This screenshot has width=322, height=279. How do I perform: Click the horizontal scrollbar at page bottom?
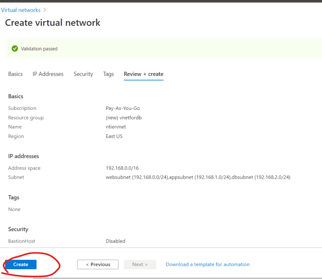177,278
